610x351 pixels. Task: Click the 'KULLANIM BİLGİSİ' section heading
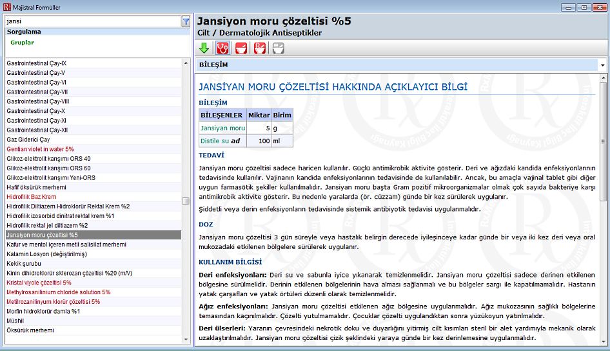[x=230, y=262]
